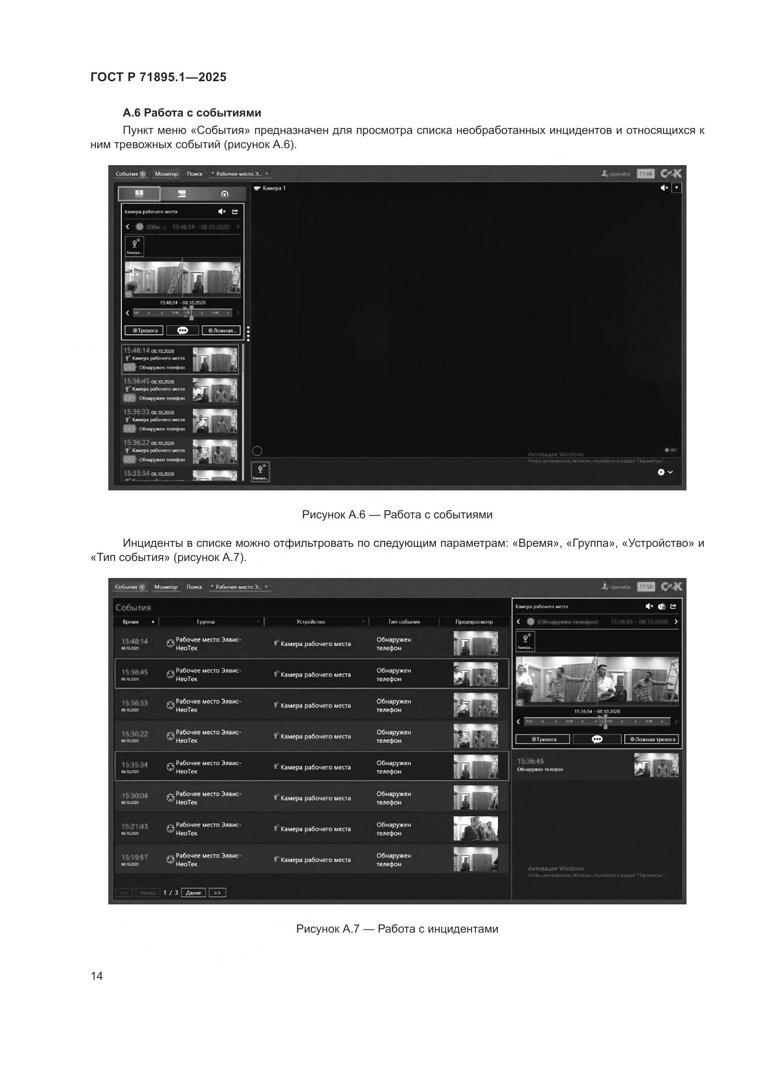Mute the Камера 1 audio

664,188
